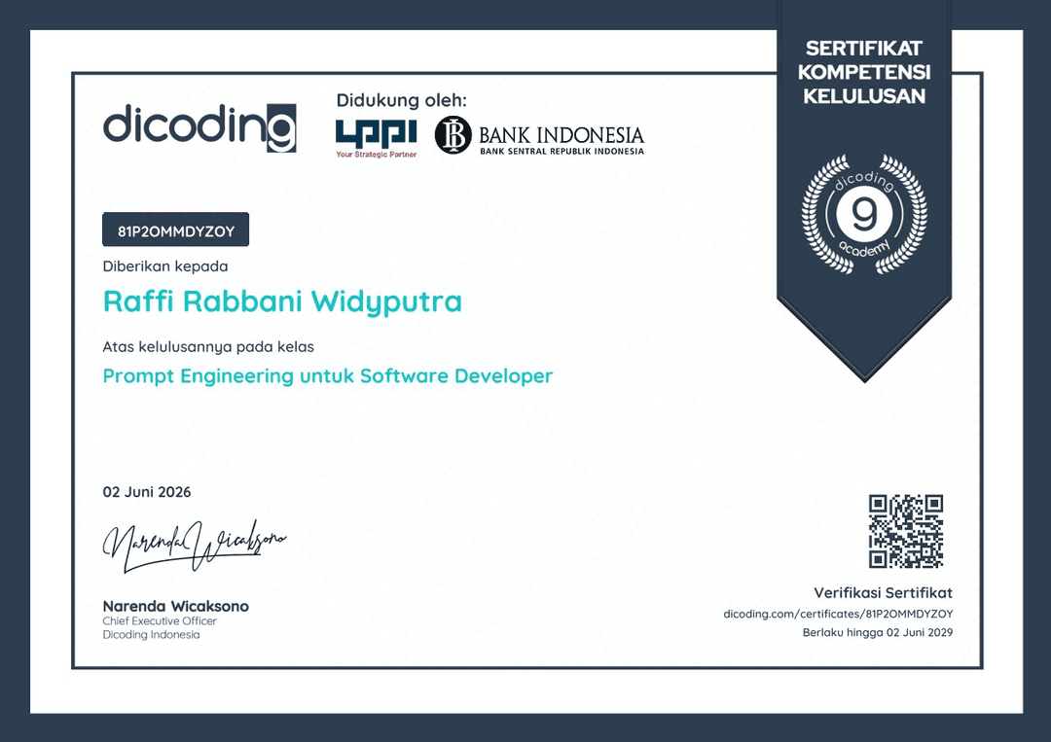The height and width of the screenshot is (742, 1051).
Task: Click the Sertifikat Kompetensi Kelulusan banner title
Action: [864, 72]
